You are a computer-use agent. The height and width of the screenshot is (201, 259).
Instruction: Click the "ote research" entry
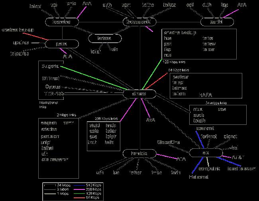pyautogui.click(x=55, y=160)
